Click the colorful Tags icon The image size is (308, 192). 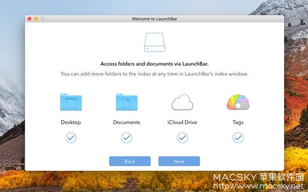tap(238, 102)
